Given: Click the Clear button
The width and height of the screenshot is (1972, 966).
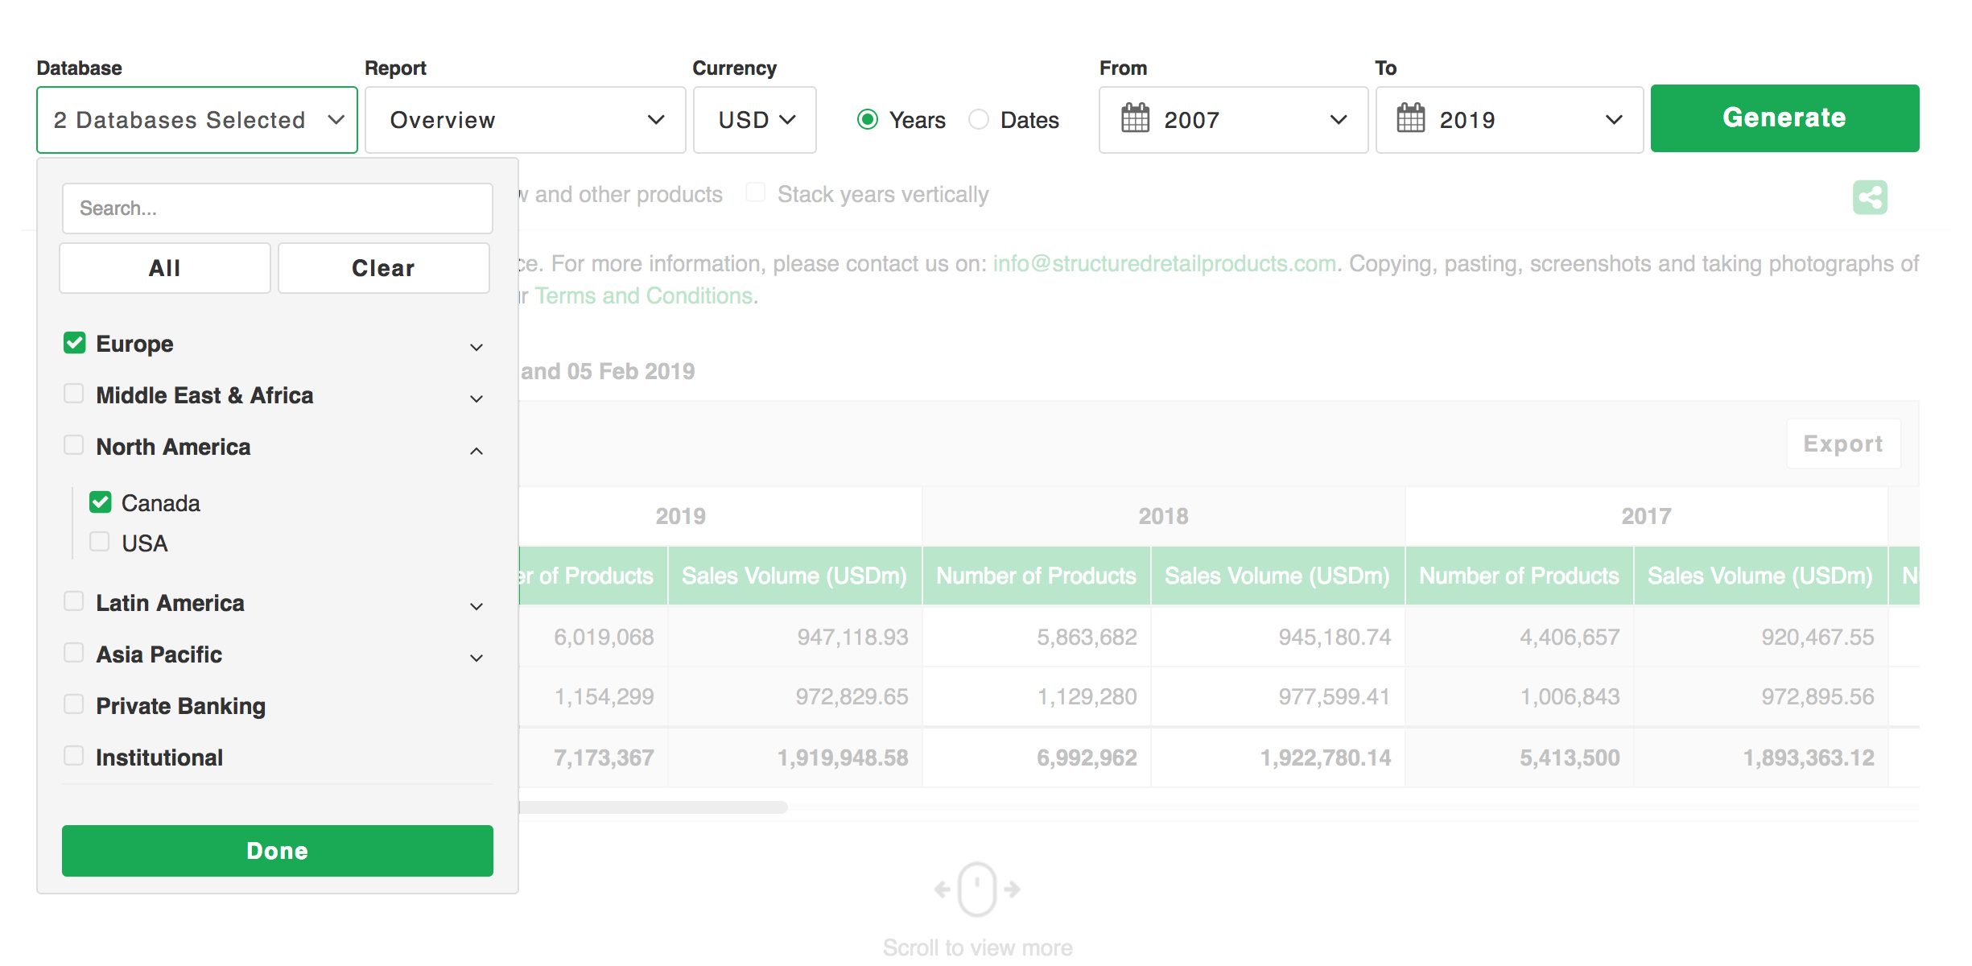Looking at the screenshot, I should [x=384, y=268].
